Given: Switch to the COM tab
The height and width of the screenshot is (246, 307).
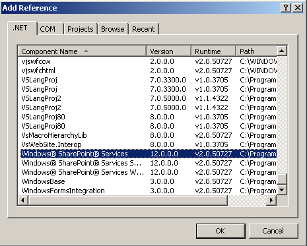Looking at the screenshot, I should coord(50,29).
